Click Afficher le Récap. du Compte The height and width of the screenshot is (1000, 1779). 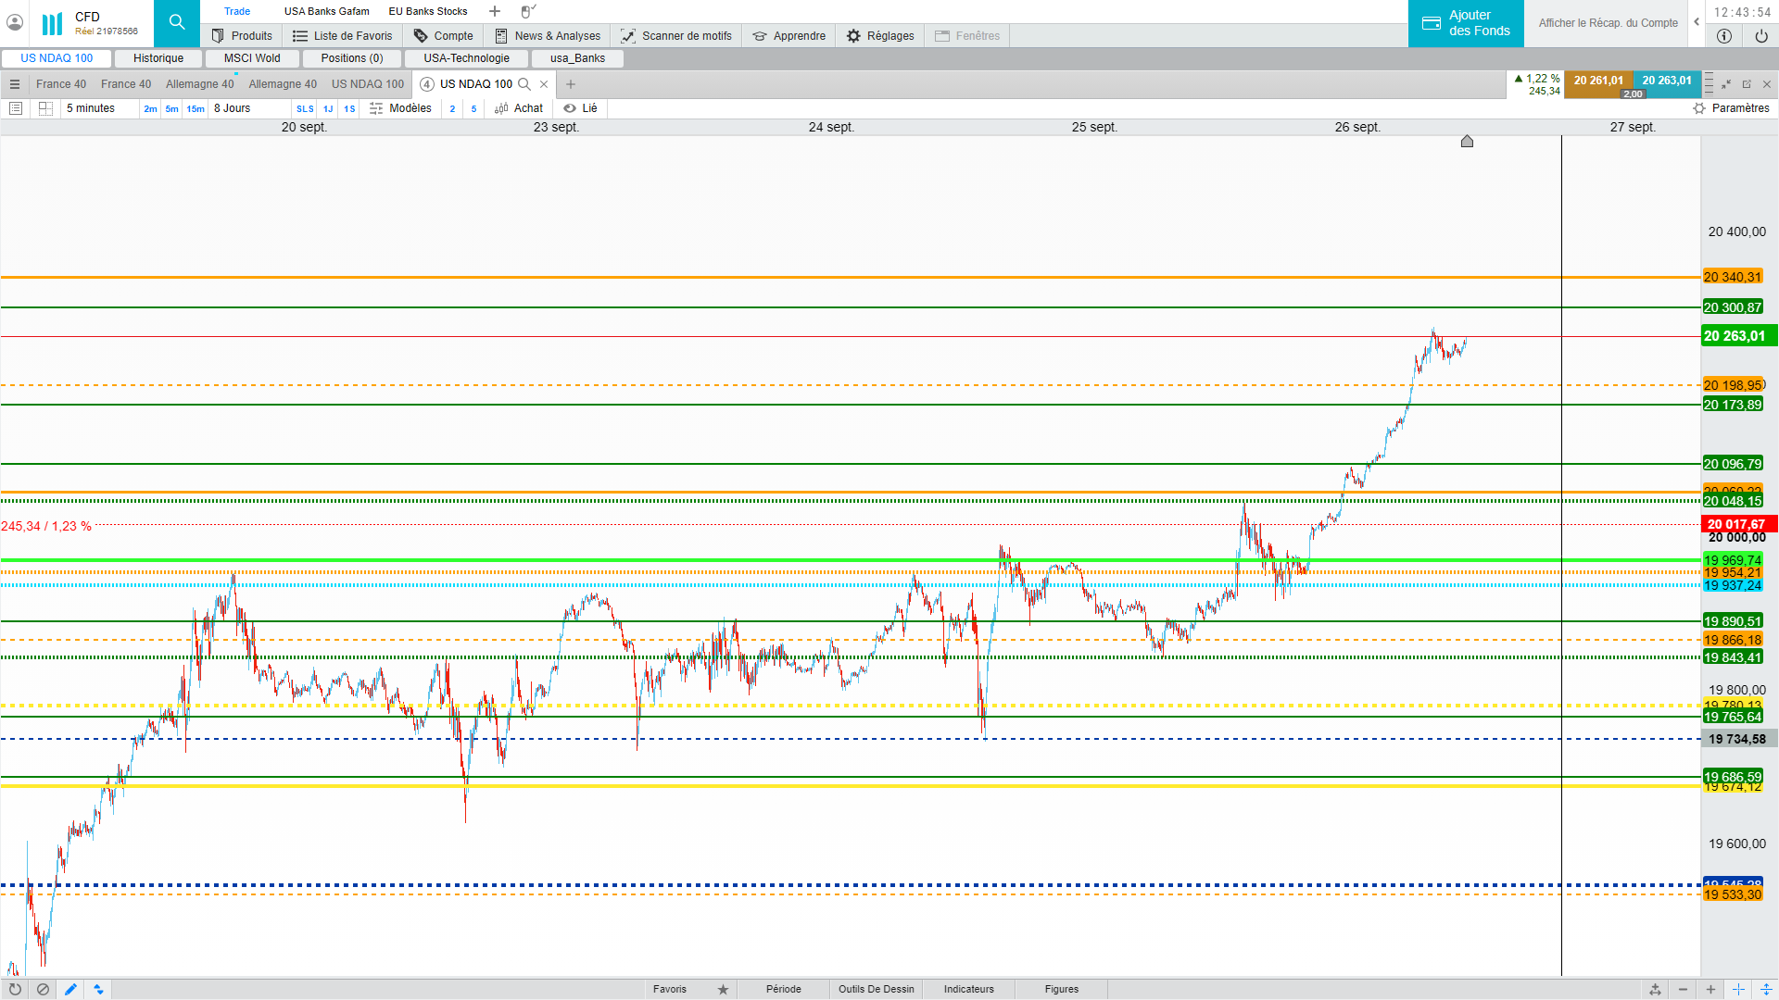point(1608,23)
